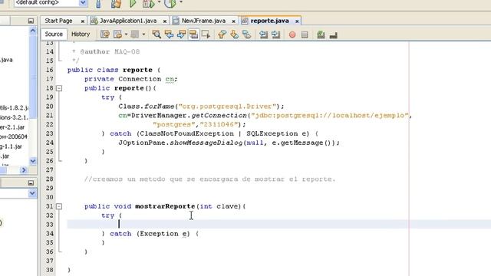Click the Uncomment icon in editor toolbar

pos(333,34)
